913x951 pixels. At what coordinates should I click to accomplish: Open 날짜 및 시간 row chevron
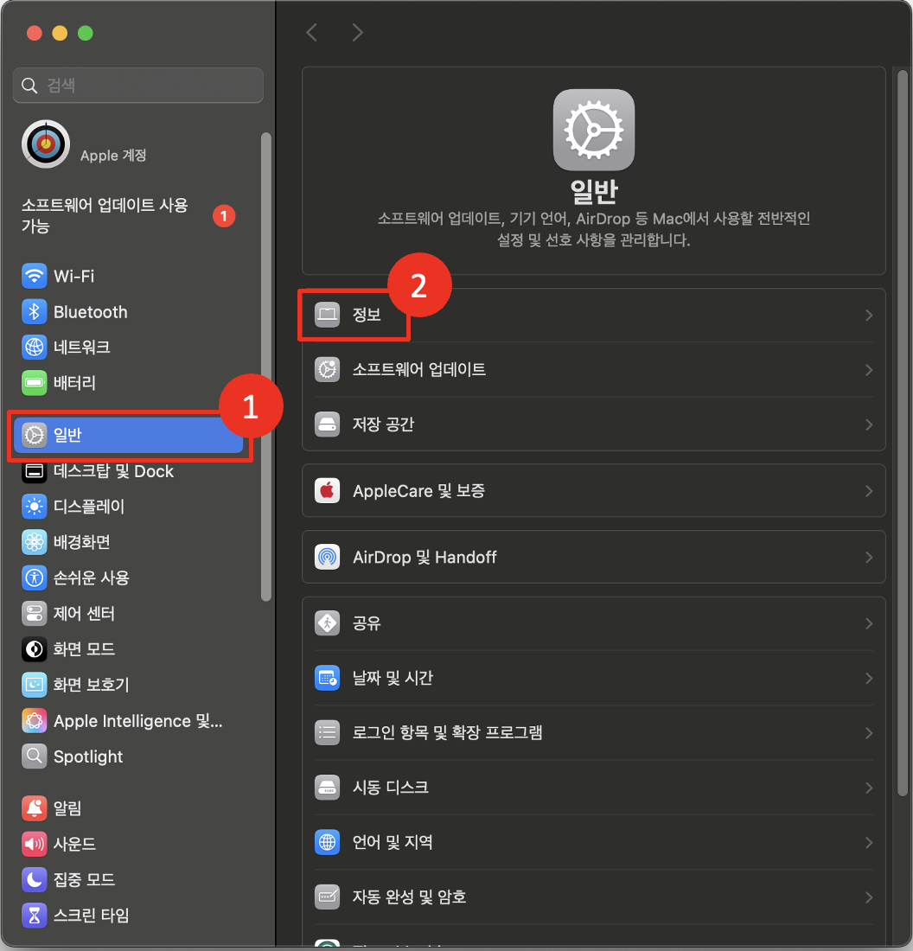(x=869, y=678)
